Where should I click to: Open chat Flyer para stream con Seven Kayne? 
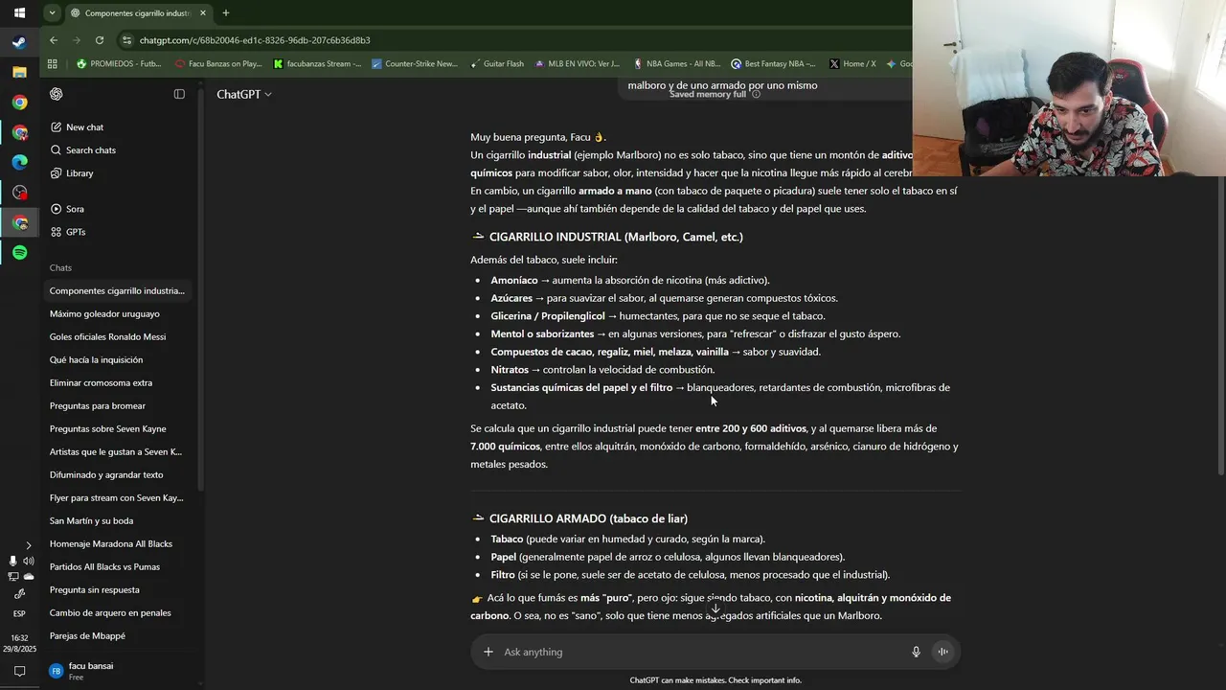117,497
